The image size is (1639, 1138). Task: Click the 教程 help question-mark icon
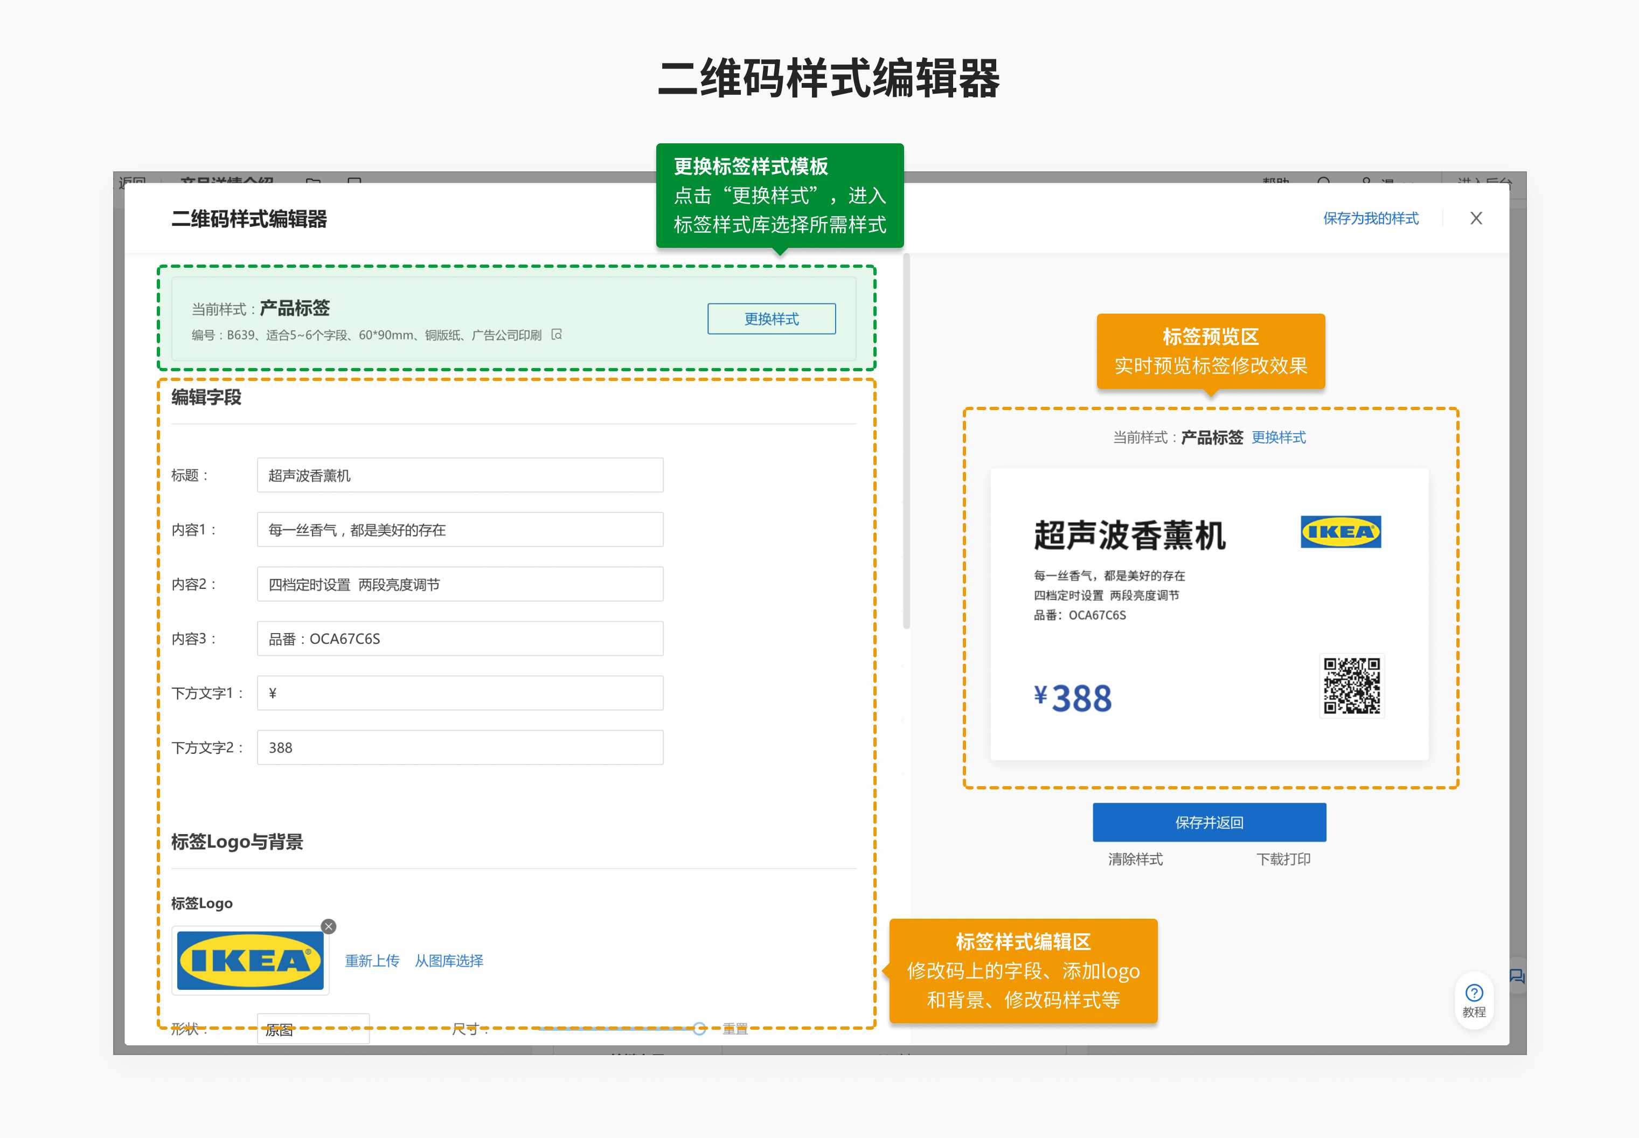point(1474,993)
